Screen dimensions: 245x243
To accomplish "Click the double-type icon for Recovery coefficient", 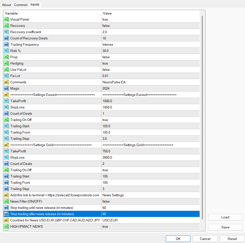I will click(6, 32).
